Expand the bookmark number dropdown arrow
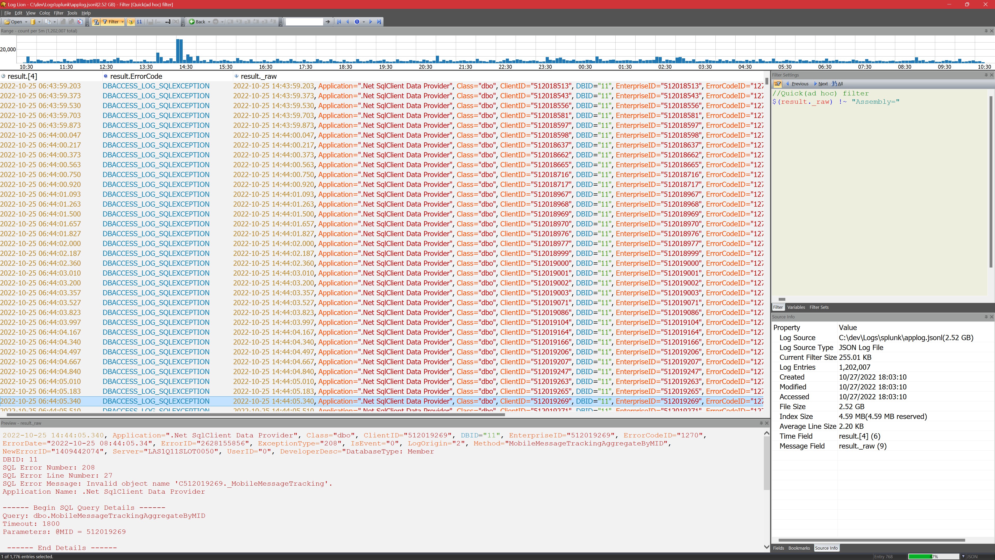Image resolution: width=995 pixels, height=560 pixels. pyautogui.click(x=364, y=22)
